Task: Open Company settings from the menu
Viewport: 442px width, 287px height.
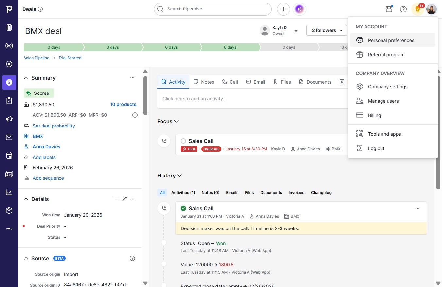Action: pyautogui.click(x=393, y=87)
